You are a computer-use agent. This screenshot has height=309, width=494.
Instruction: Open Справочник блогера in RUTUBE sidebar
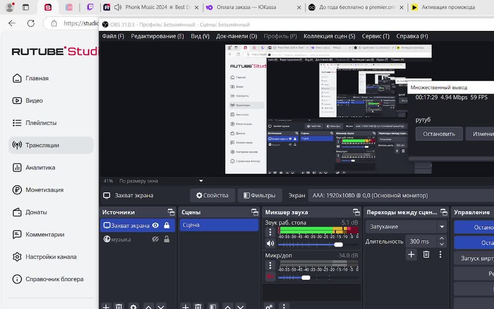tap(48, 279)
